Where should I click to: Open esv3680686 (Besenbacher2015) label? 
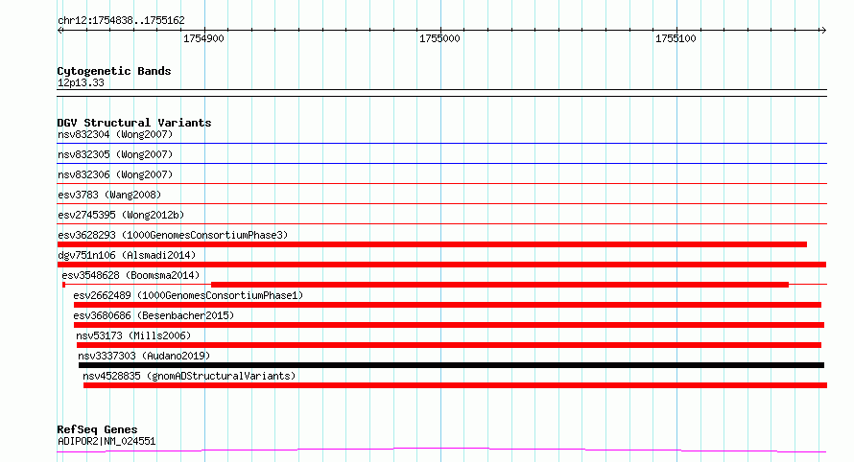point(154,315)
